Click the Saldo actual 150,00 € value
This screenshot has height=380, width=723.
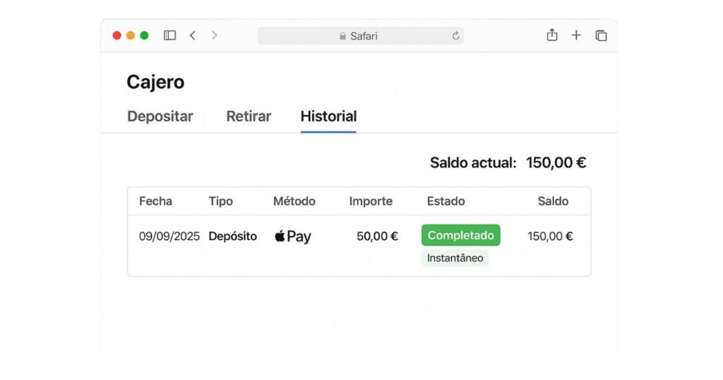[556, 162]
